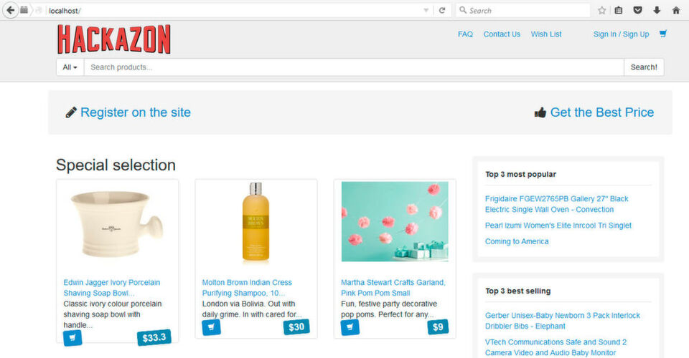This screenshot has width=689, height=358.
Task: Click description 'London via Bolivia. Out with'
Action: point(249,304)
